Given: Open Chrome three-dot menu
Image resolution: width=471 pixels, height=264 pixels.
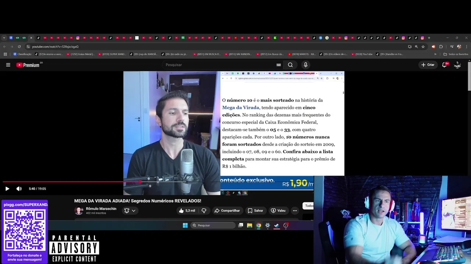Looking at the screenshot, I should 466,47.
